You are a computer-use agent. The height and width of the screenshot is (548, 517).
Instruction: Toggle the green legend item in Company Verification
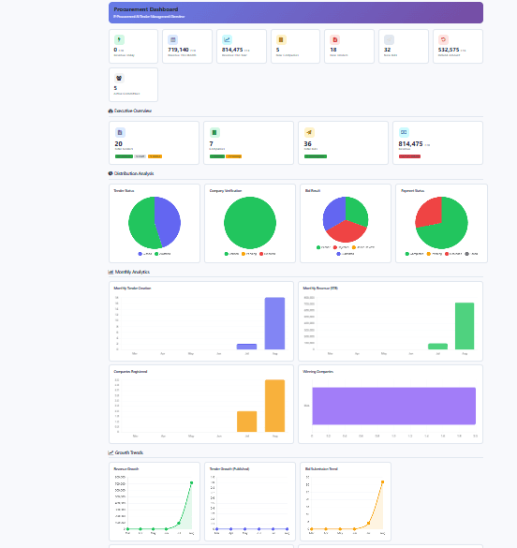[x=231, y=254]
